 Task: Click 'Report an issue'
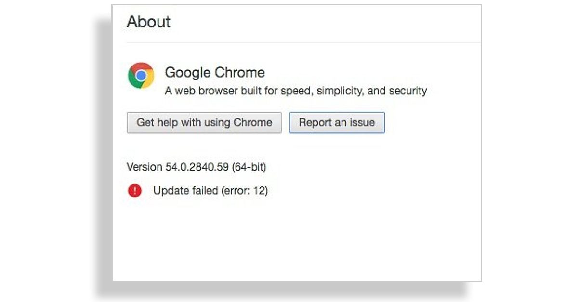pos(336,122)
